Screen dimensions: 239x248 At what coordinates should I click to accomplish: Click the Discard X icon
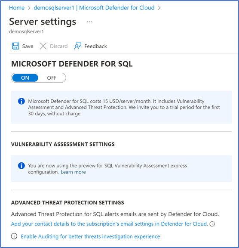pos(43,46)
